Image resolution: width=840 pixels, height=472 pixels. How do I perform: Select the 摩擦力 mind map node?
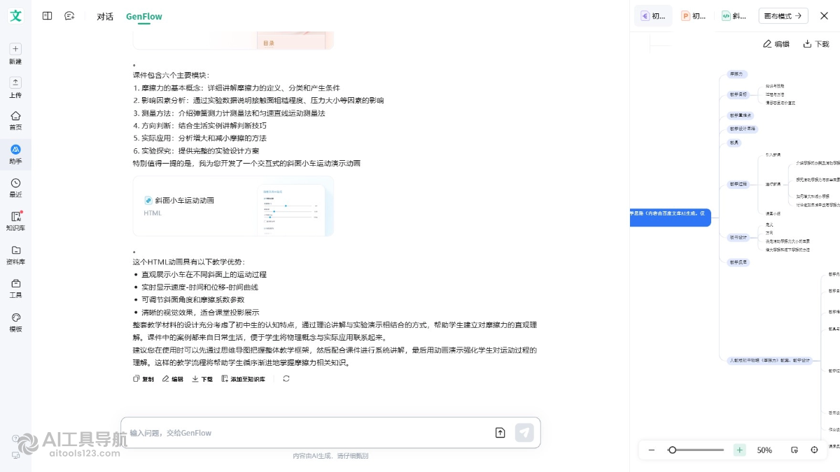point(736,73)
